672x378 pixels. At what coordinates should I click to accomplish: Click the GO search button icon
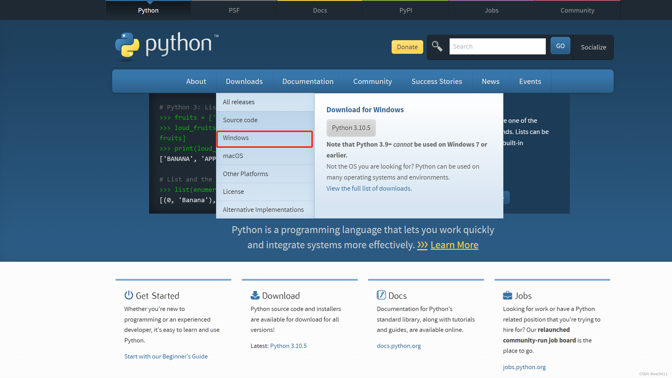(560, 46)
